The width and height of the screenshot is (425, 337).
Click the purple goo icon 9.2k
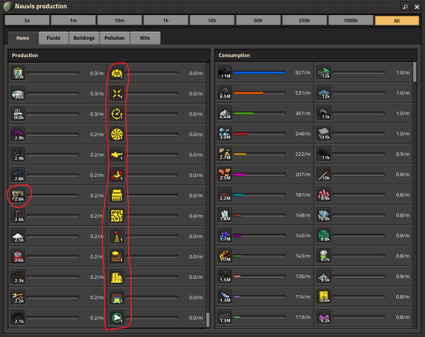click(324, 317)
